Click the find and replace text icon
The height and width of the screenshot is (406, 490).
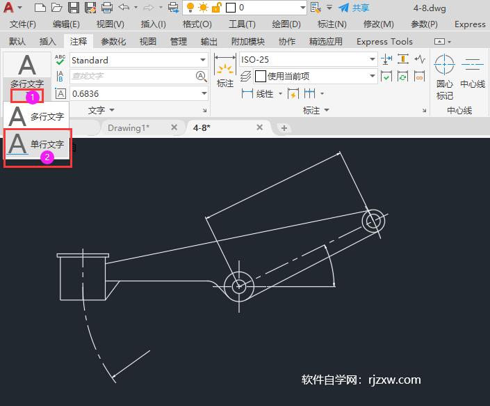tap(60, 77)
